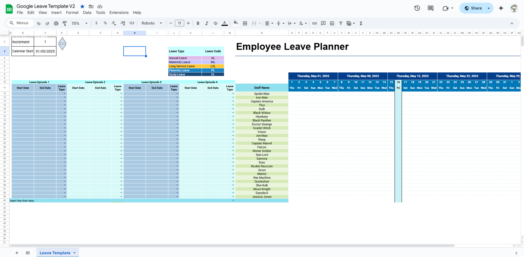Toggle bold formatting
524x257 pixels.
[x=198, y=23]
